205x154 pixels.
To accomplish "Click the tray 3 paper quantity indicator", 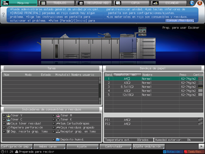I will click(200, 87).
